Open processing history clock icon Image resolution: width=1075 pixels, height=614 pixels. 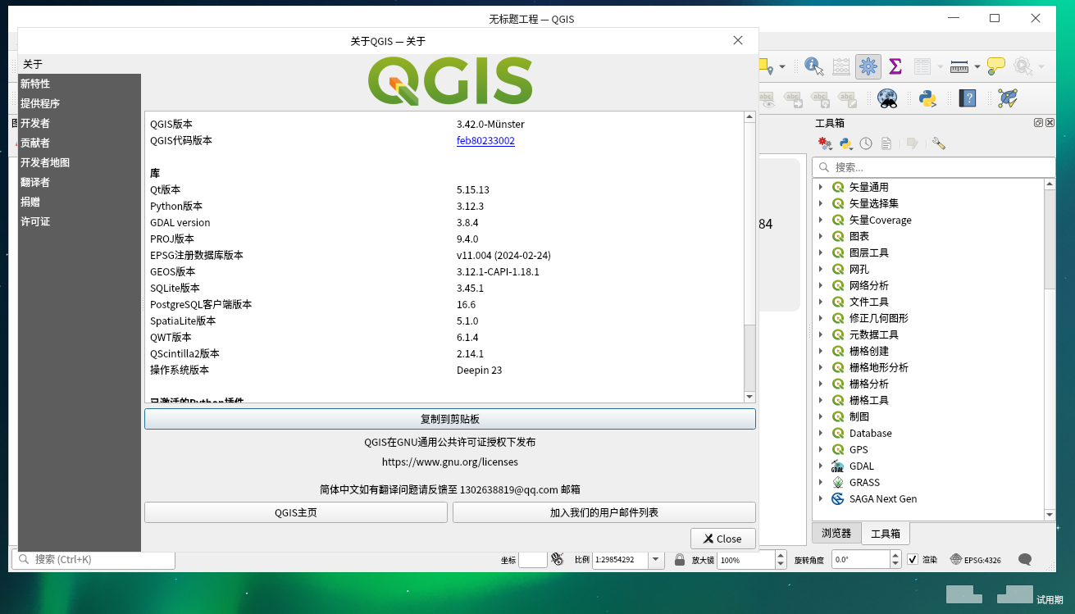(866, 143)
